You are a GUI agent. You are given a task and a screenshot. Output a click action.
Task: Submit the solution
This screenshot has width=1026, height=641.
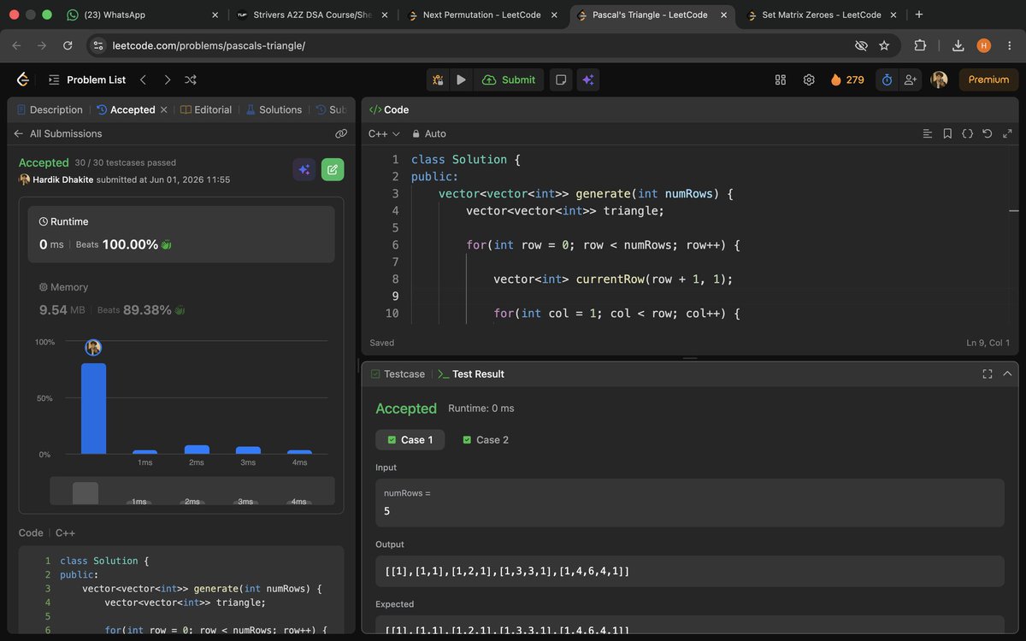(x=509, y=79)
